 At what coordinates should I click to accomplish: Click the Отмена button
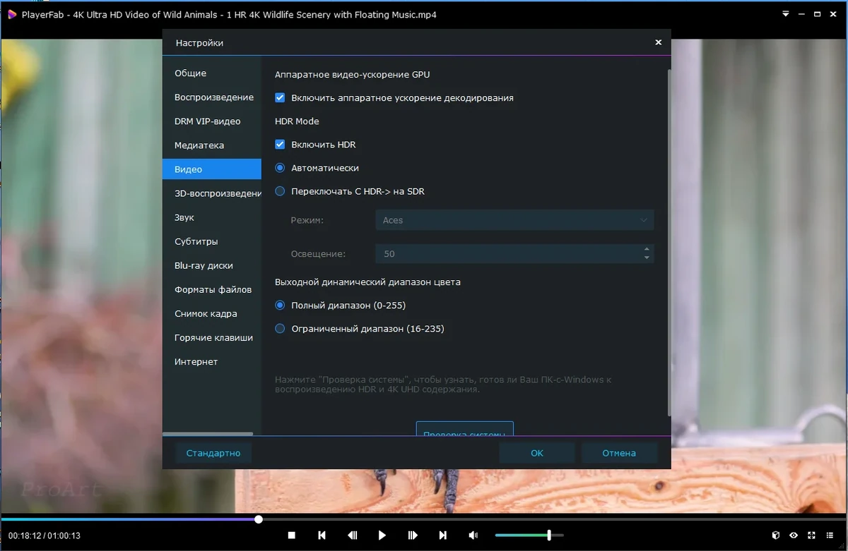pyautogui.click(x=619, y=453)
